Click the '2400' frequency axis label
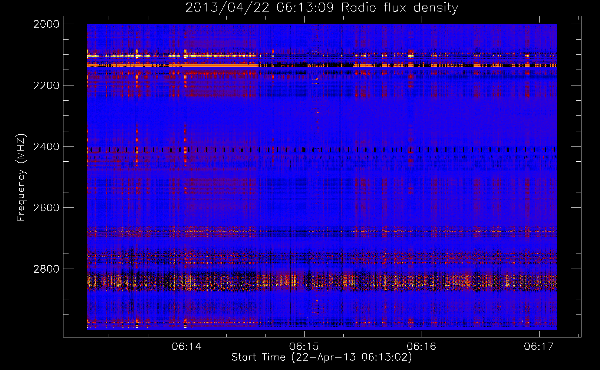Viewport: 600px width, 370px height. click(46, 147)
